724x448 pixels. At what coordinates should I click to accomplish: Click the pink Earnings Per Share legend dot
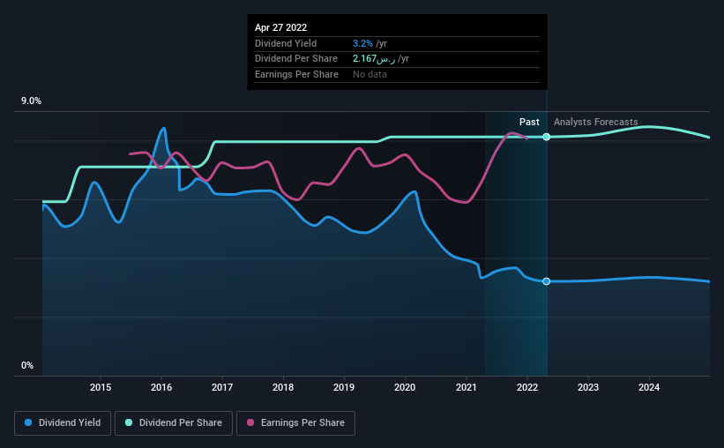click(250, 422)
